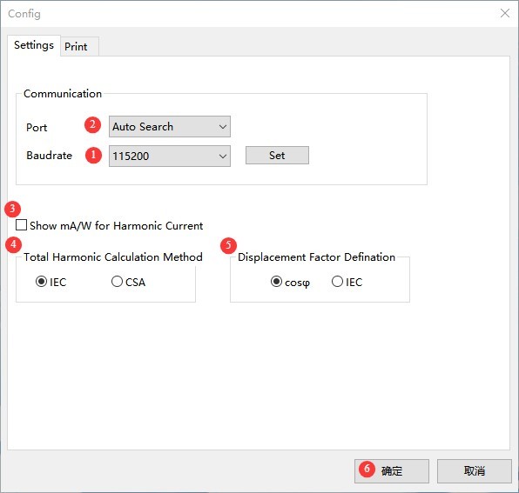Image resolution: width=519 pixels, height=493 pixels.
Task: Click the red number 2 marker beside Port
Action: tap(92, 125)
